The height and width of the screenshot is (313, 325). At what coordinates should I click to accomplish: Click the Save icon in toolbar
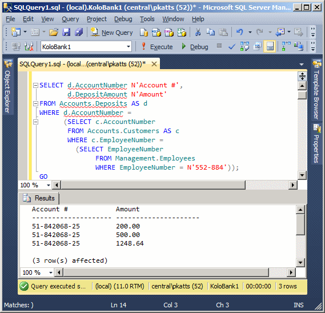tap(66, 33)
